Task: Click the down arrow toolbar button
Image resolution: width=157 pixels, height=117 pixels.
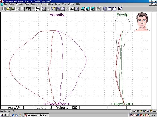Action: coord(18,9)
